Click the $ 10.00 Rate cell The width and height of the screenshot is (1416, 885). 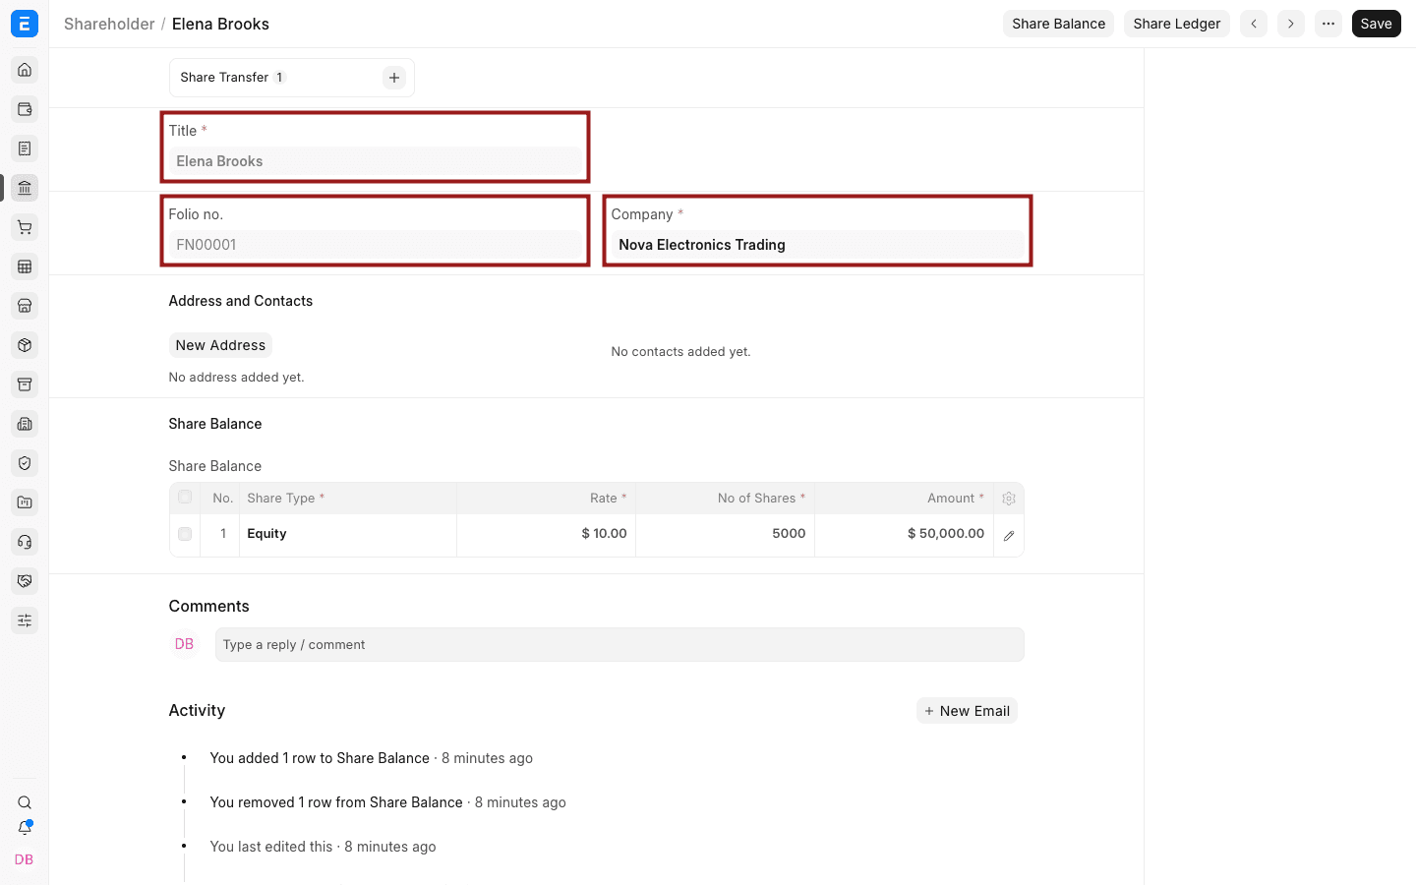(x=546, y=534)
